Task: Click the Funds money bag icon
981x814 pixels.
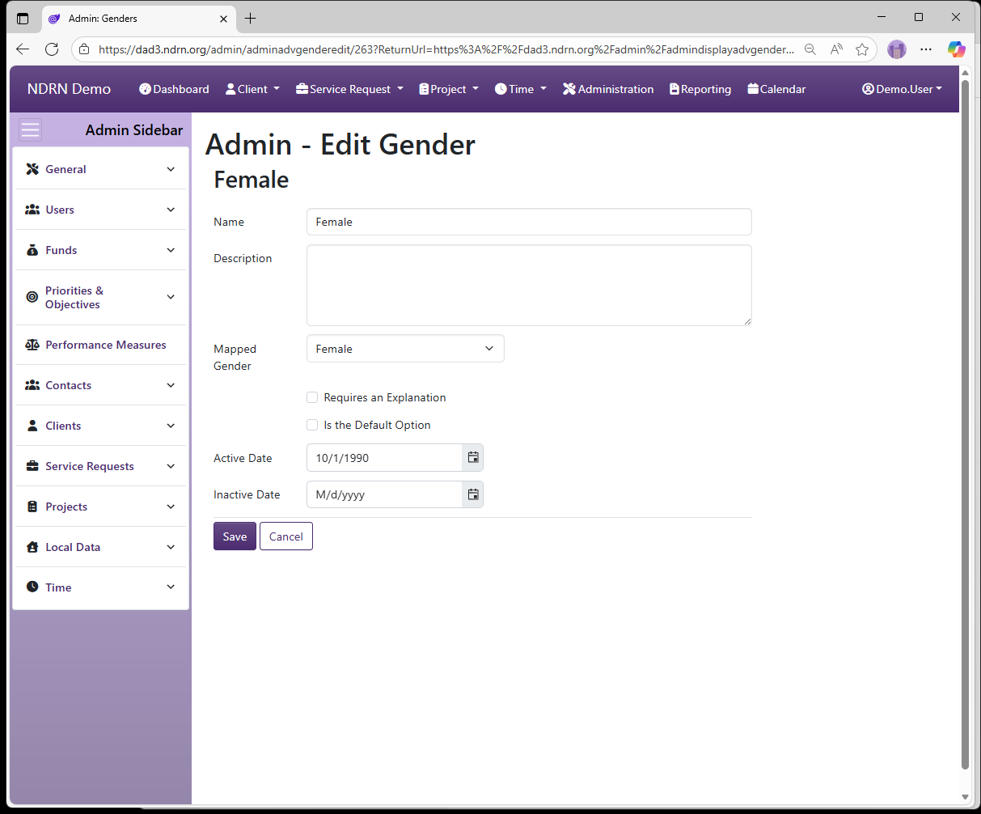Action: pyautogui.click(x=32, y=250)
